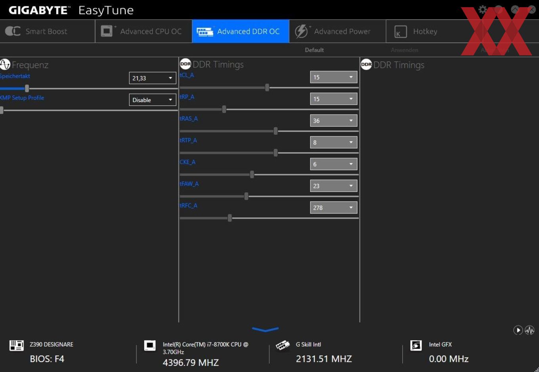Open the tRTP_A dropdown showing 8
The image size is (539, 372).
(333, 142)
